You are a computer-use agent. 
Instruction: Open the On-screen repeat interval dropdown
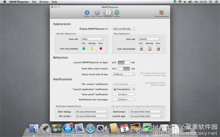(x=92, y=116)
